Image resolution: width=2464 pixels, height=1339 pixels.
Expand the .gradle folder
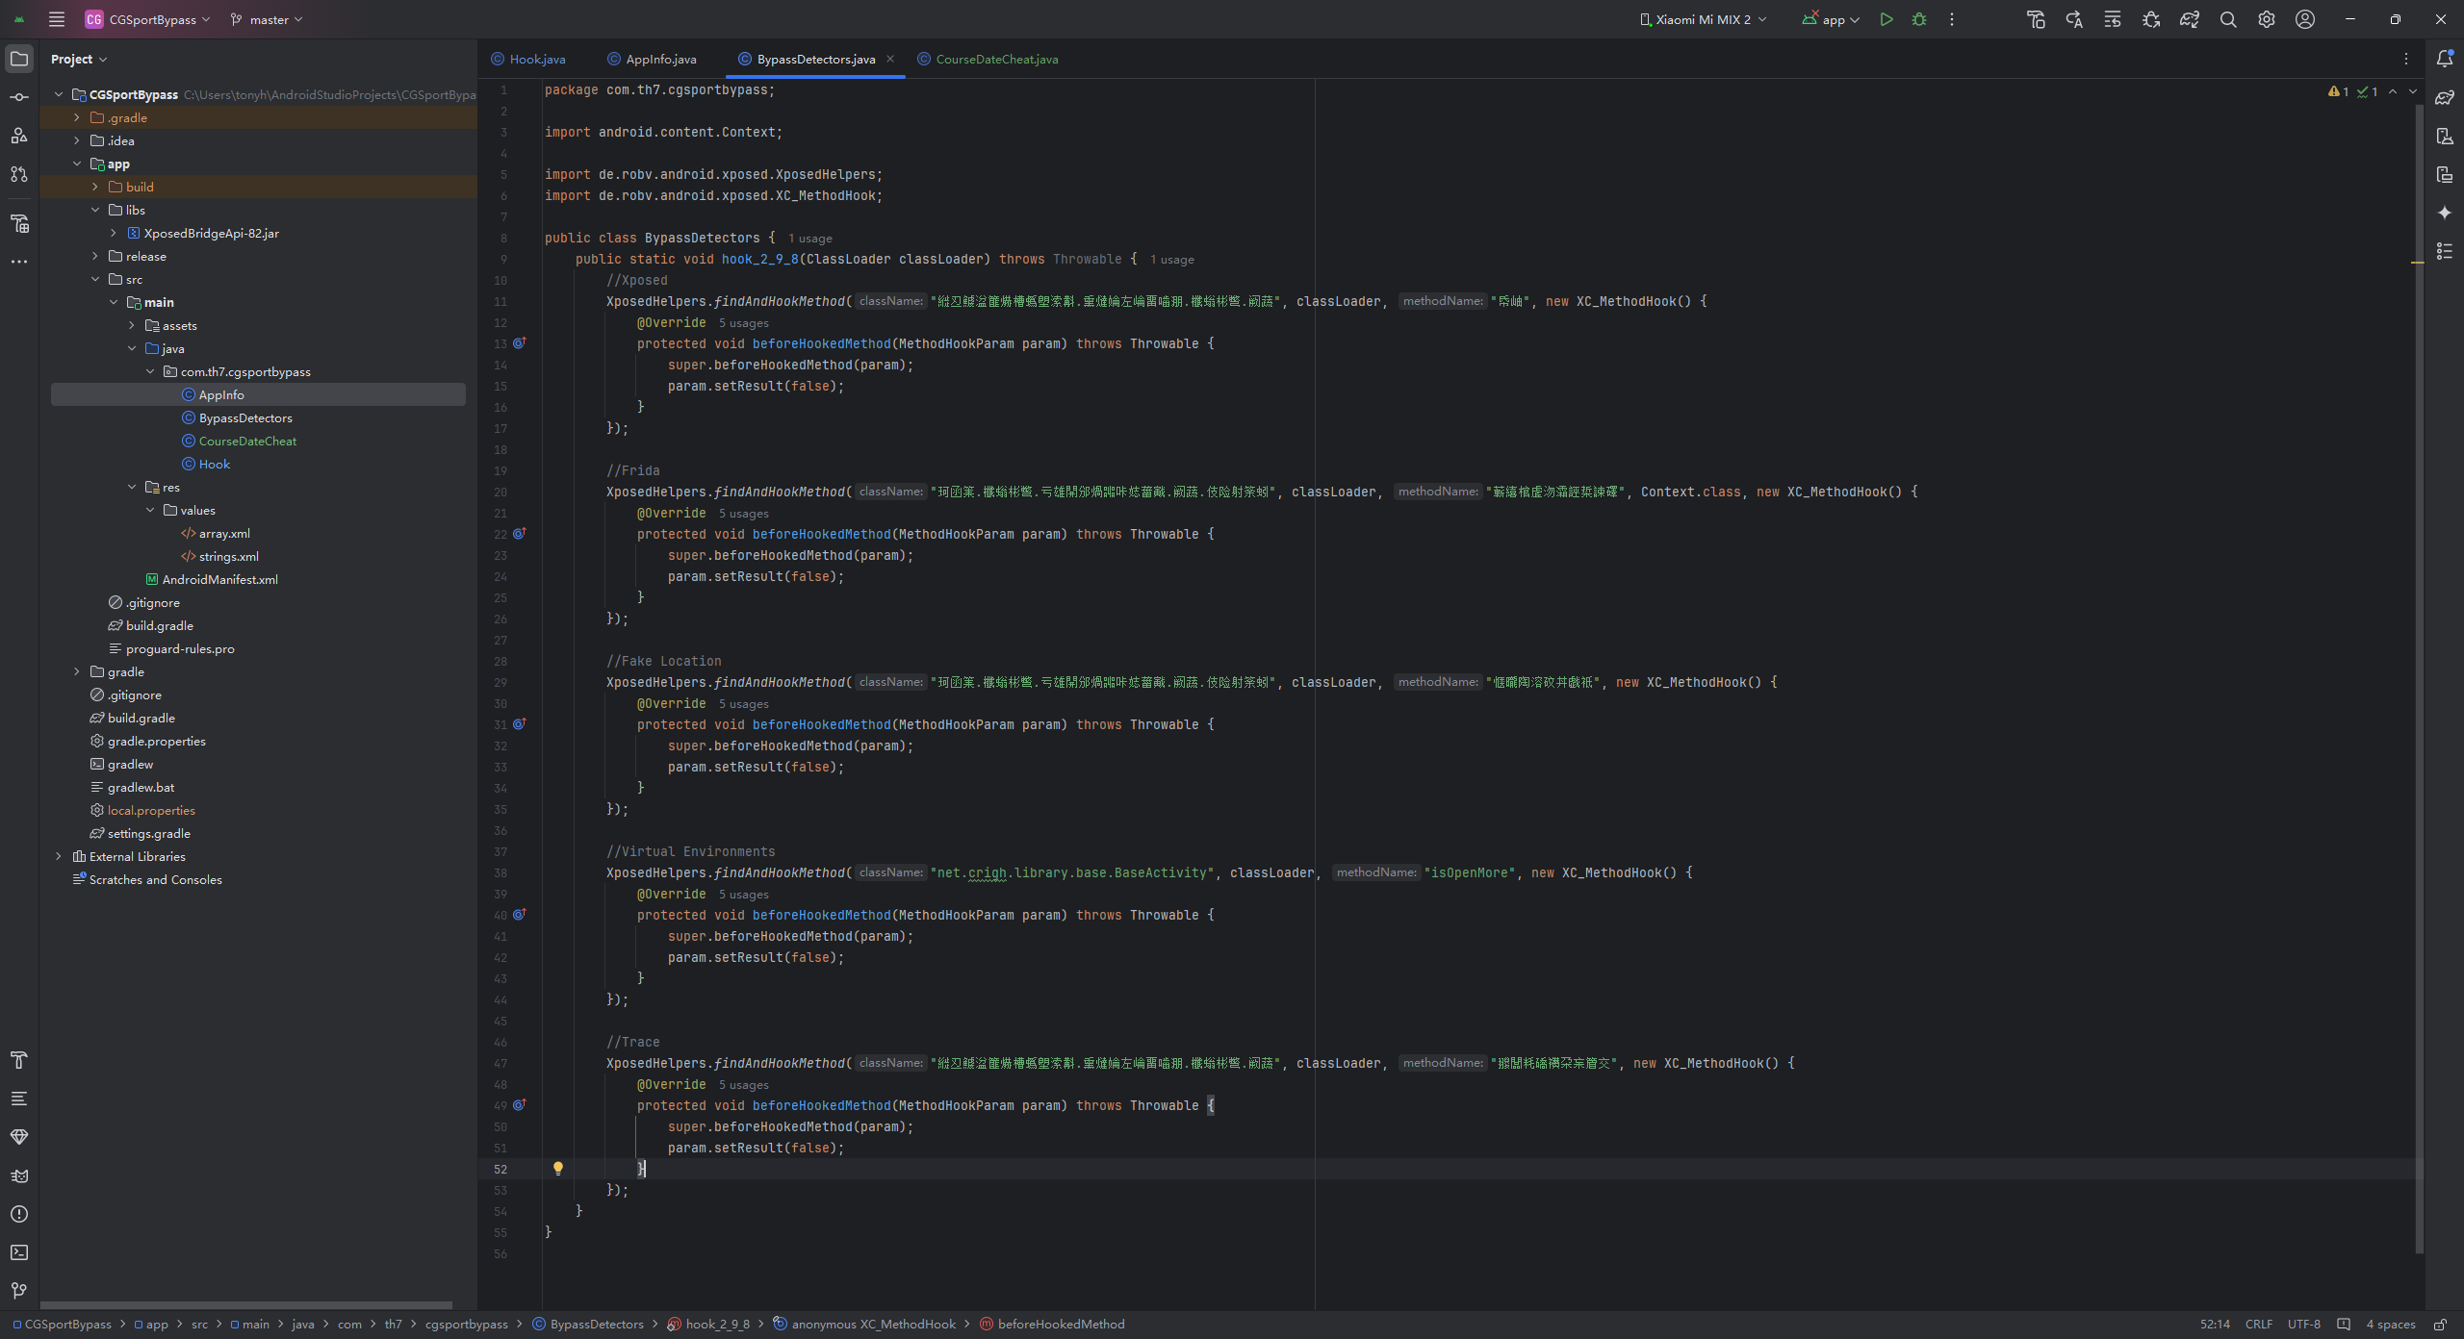(x=77, y=117)
